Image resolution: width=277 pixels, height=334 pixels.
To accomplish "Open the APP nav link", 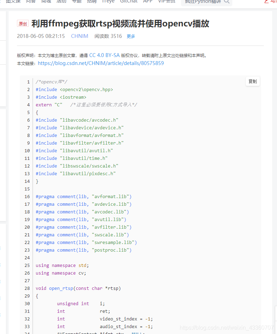I will click(148, 1).
